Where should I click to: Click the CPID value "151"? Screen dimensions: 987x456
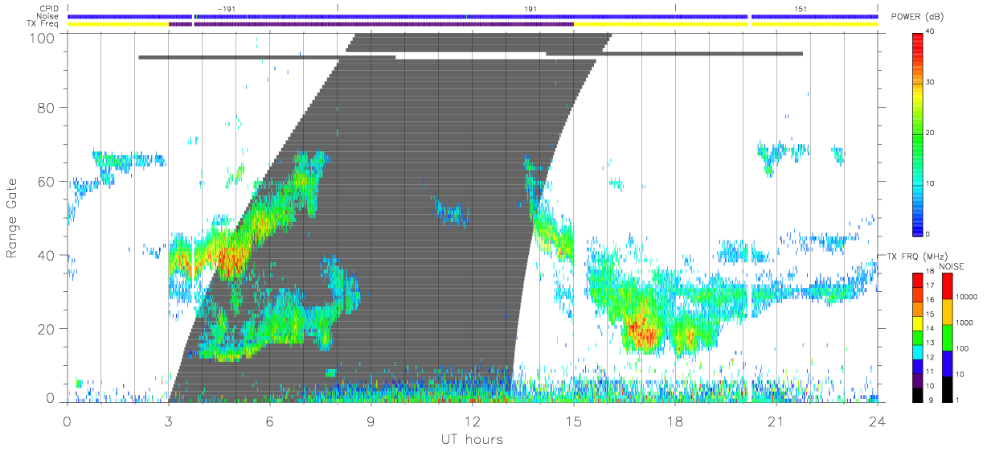click(x=801, y=8)
